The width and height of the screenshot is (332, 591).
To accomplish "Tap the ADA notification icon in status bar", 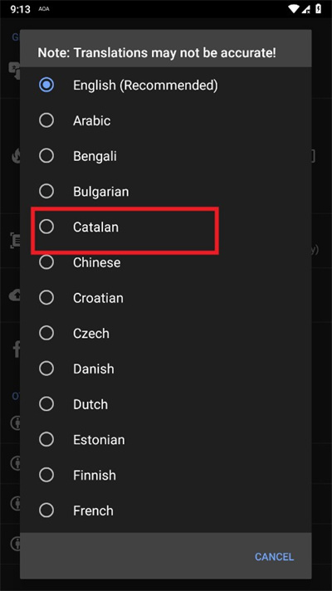I will (x=44, y=9).
